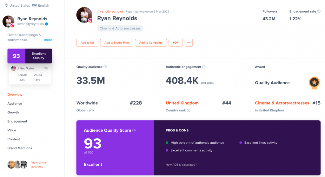
Task: Expand the bio with the more link
Action: [48, 40]
